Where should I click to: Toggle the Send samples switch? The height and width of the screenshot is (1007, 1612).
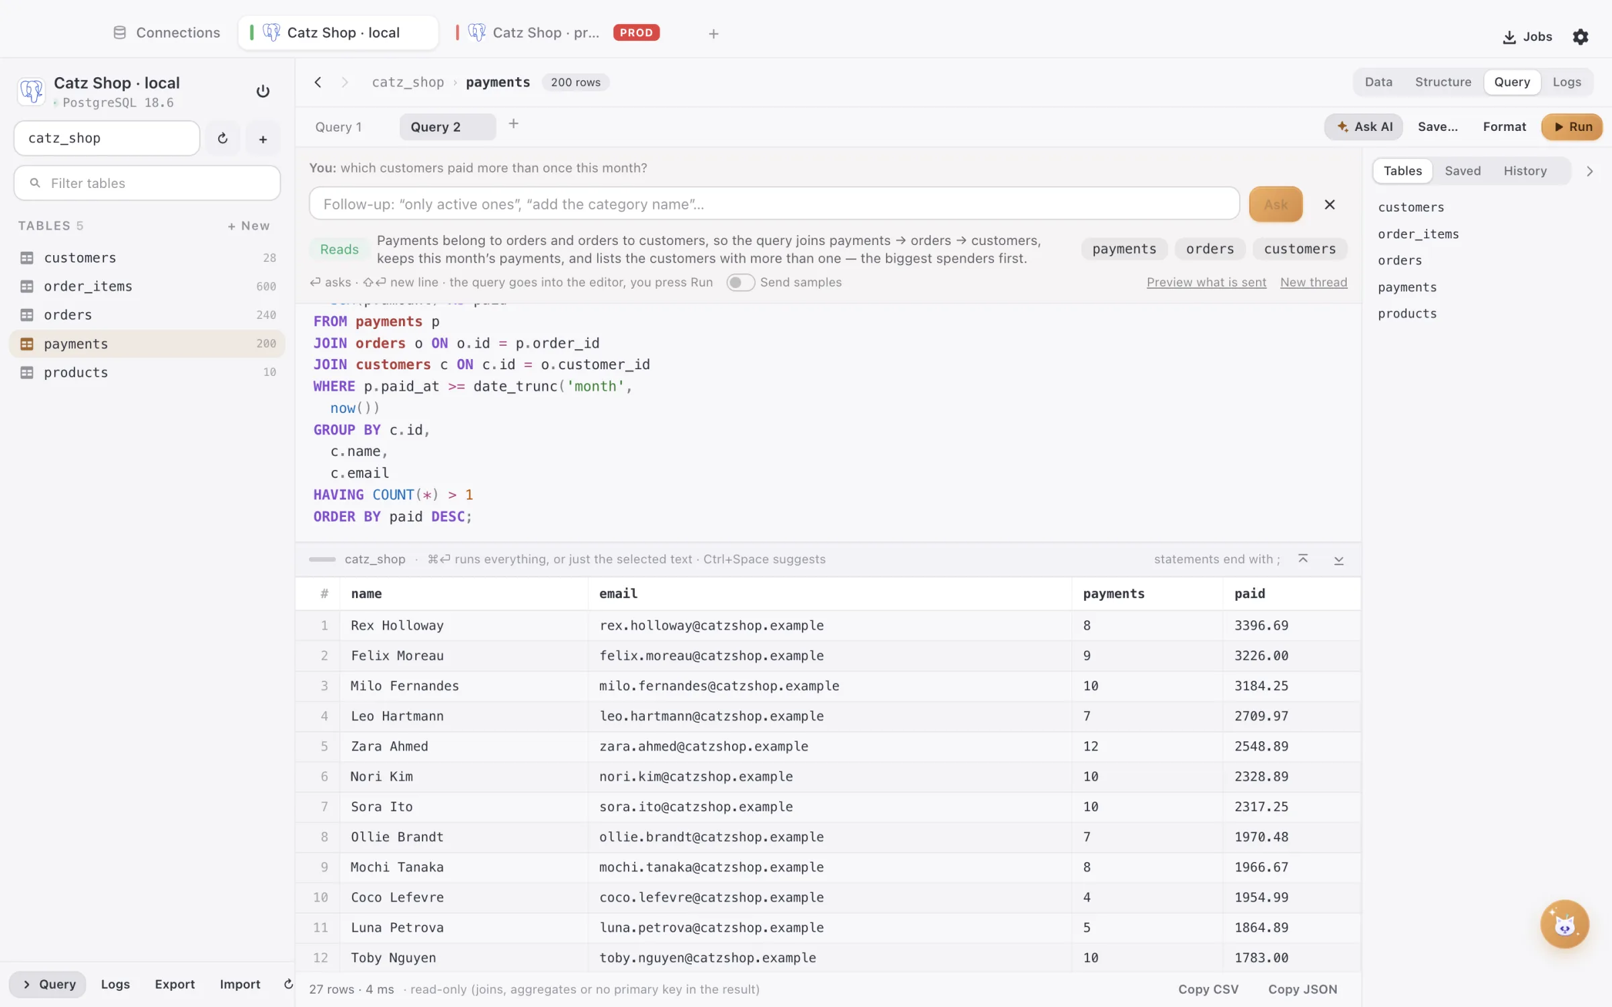coord(740,283)
